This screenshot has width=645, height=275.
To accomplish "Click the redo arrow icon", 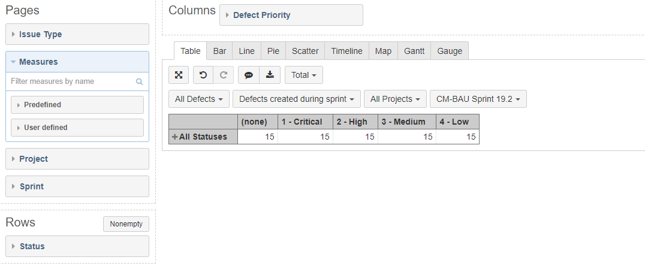I will coord(224,75).
